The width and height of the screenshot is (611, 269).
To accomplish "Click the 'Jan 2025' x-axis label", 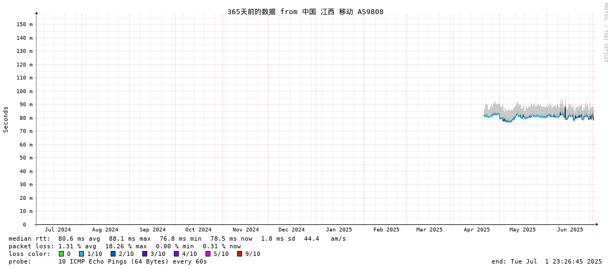I will (x=339, y=230).
